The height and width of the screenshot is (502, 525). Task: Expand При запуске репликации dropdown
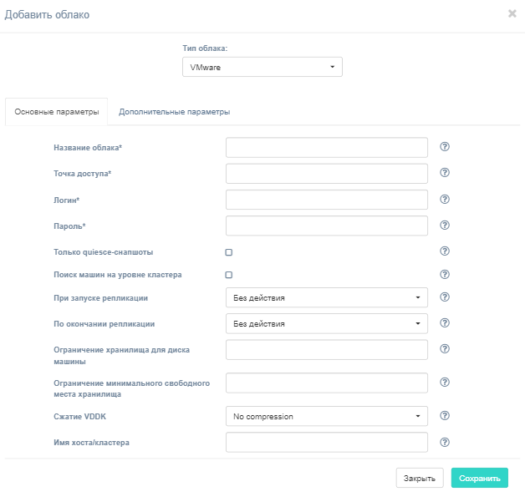[x=326, y=297]
